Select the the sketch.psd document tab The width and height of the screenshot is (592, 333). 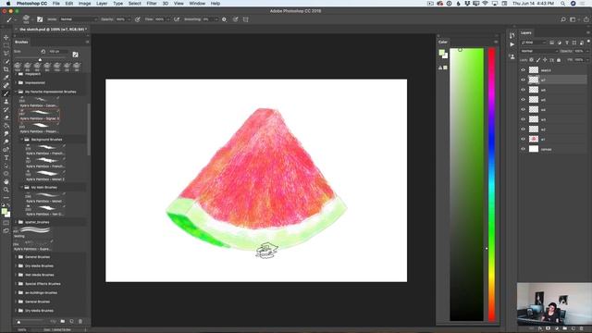[53, 29]
